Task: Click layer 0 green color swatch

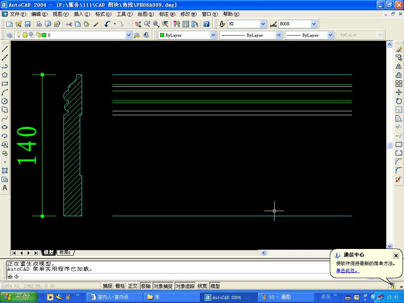Action: (44, 35)
